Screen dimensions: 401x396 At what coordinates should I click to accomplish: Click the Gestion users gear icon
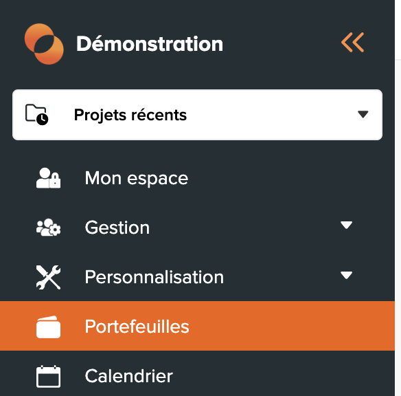48,228
